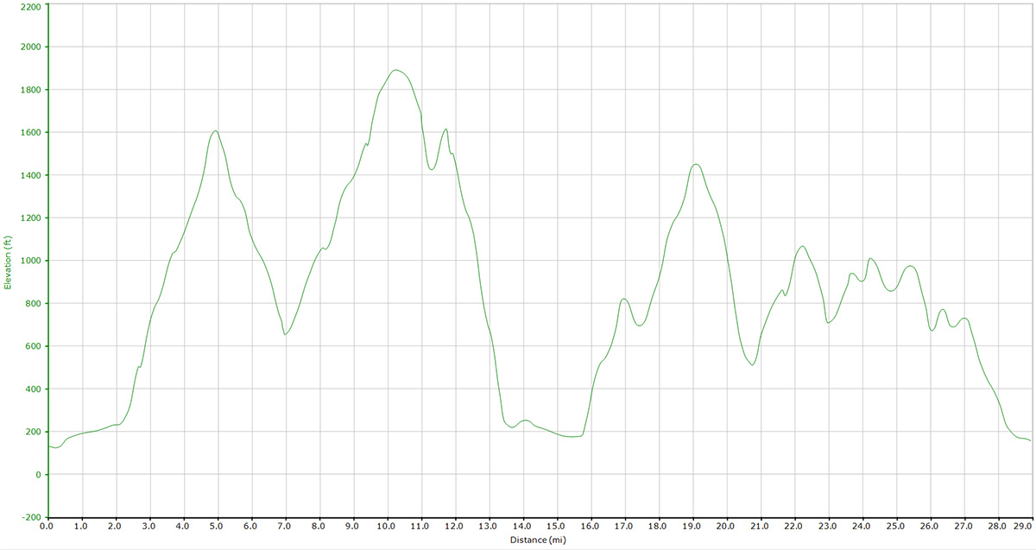Click the 14.0 tick label on distance axis
The width and height of the screenshot is (1036, 550).
(x=522, y=526)
